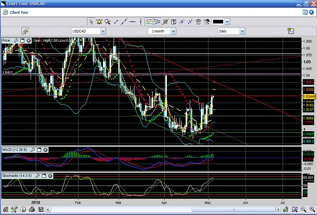The width and height of the screenshot is (317, 215).
Task: Open Price panel wrench settings
Action: pyautogui.click(x=16, y=41)
